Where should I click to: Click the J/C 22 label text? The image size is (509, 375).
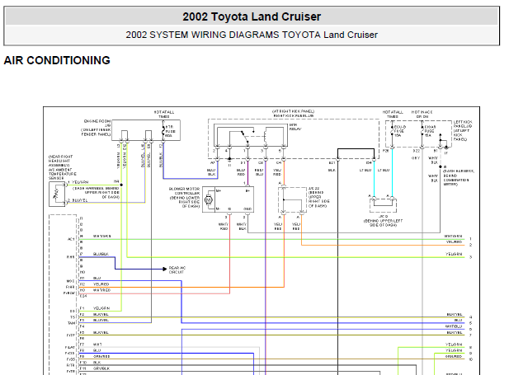pyautogui.click(x=314, y=189)
